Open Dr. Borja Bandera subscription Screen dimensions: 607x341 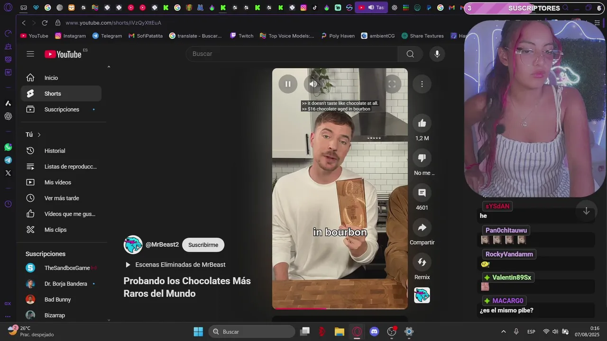pos(61,284)
